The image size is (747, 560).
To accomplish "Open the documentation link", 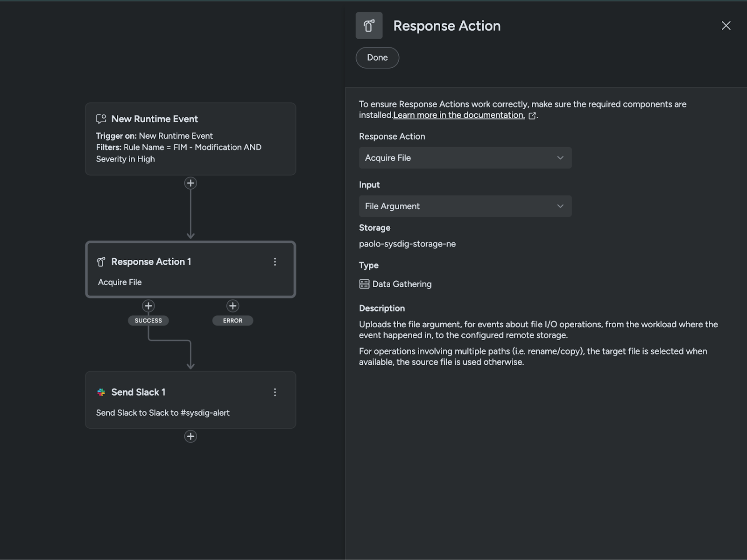I will coord(458,115).
